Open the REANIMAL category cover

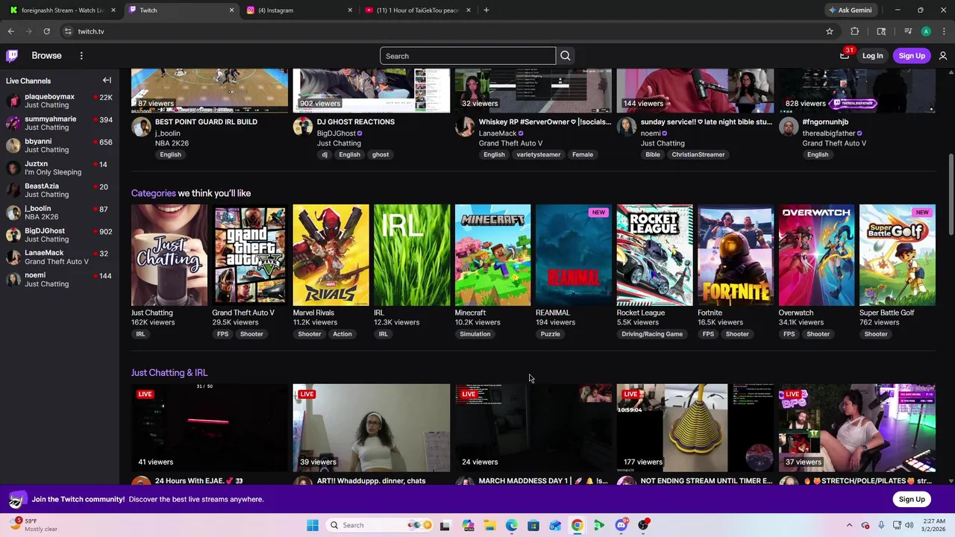[x=574, y=255]
